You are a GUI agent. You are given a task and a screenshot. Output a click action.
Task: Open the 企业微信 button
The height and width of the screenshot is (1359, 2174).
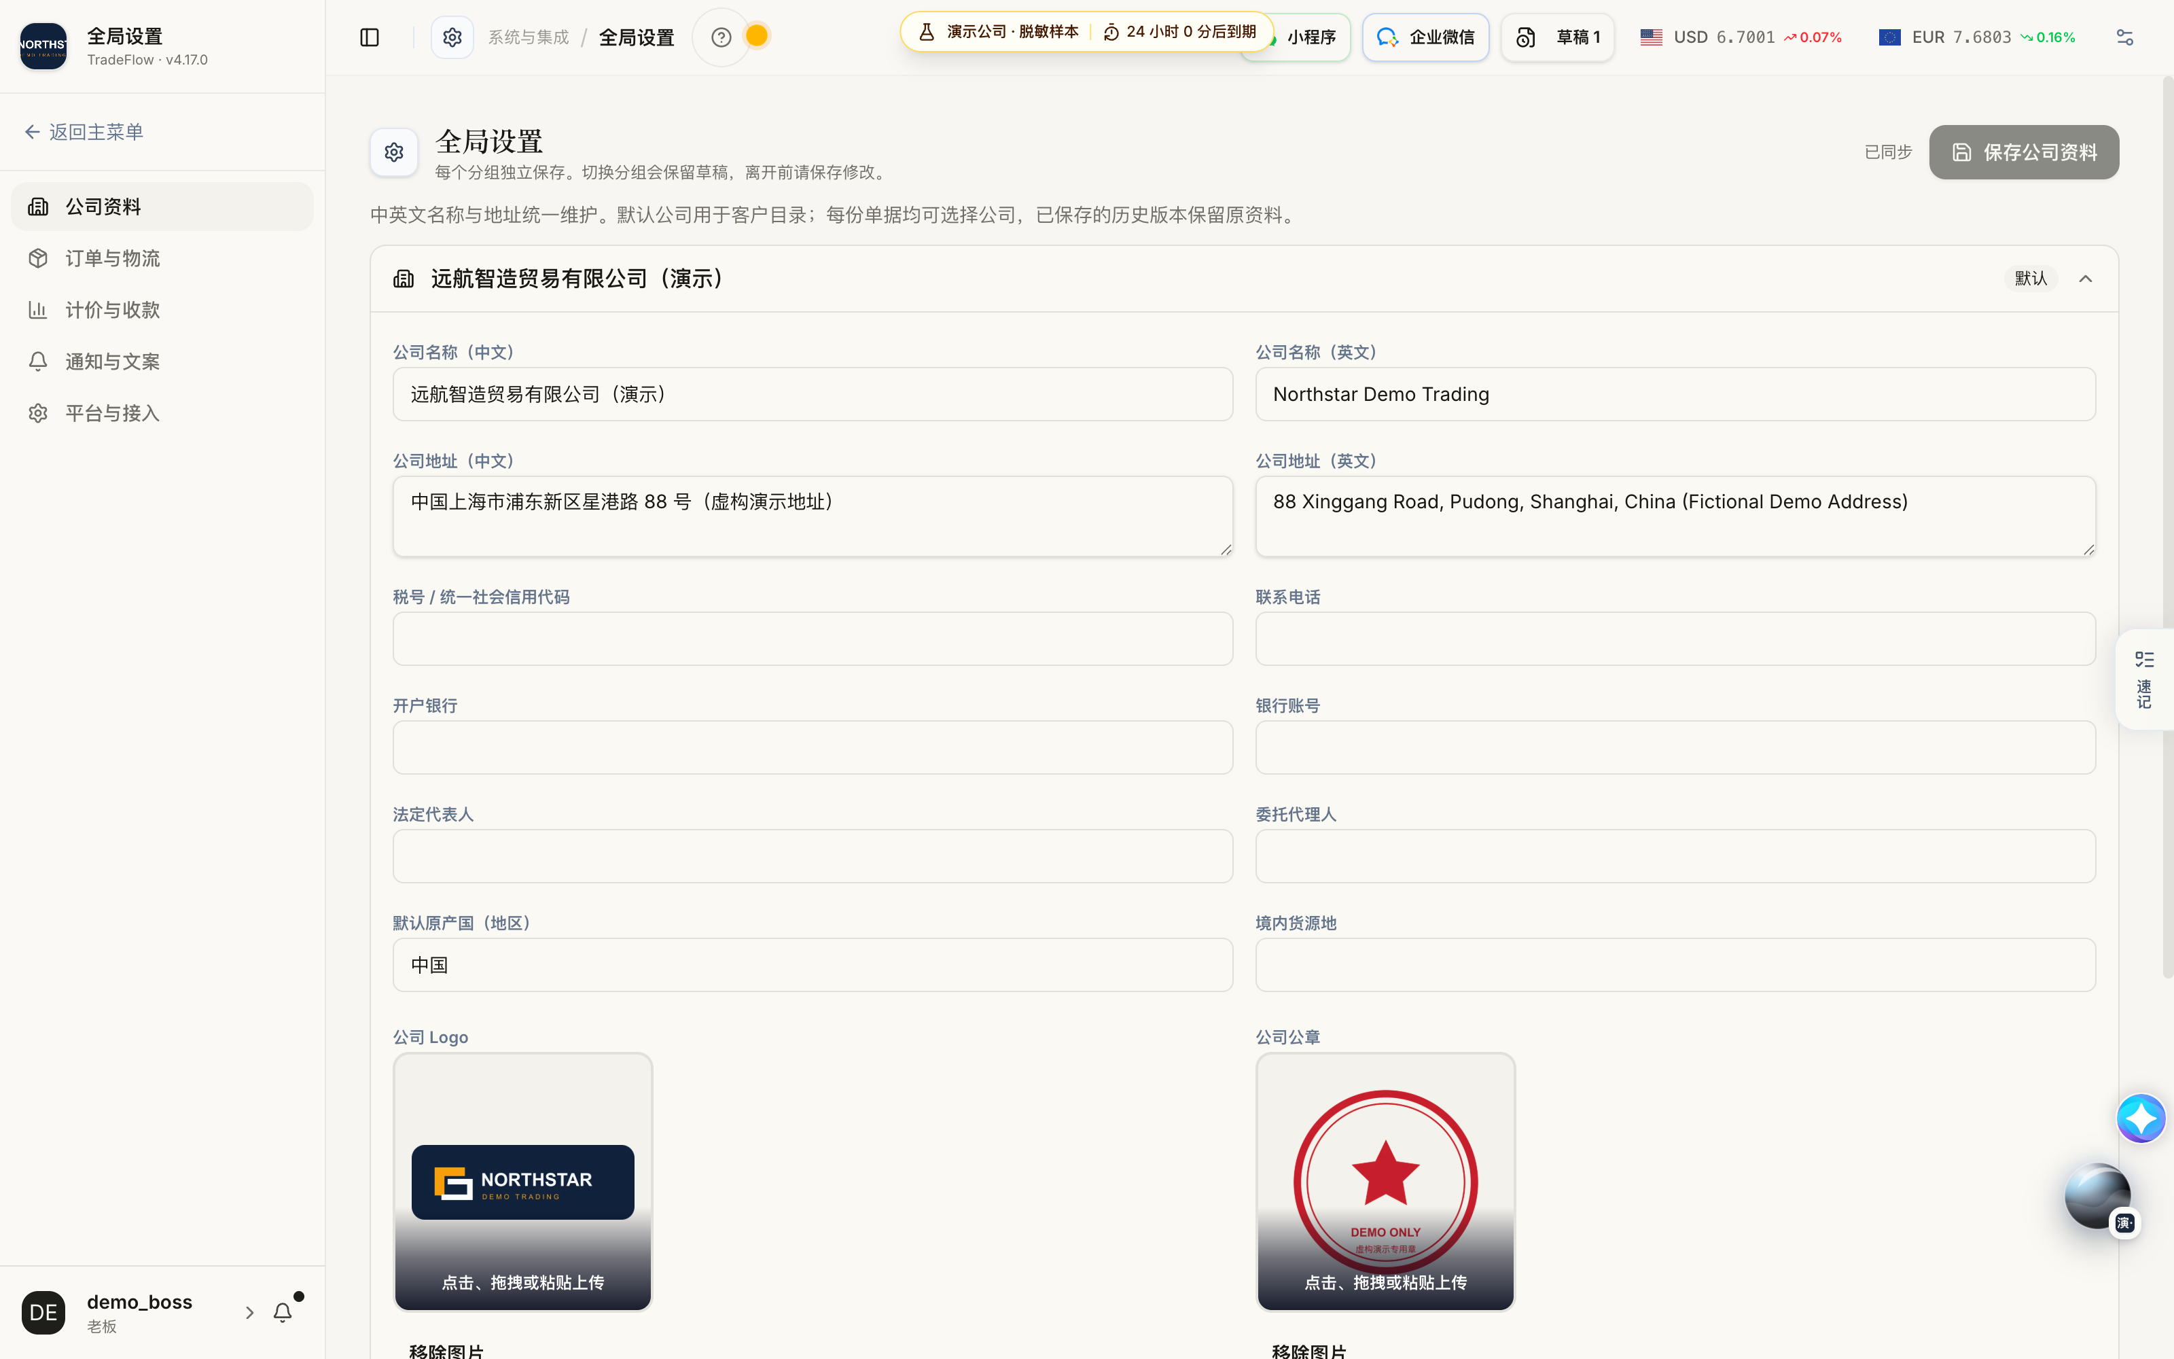click(1426, 37)
